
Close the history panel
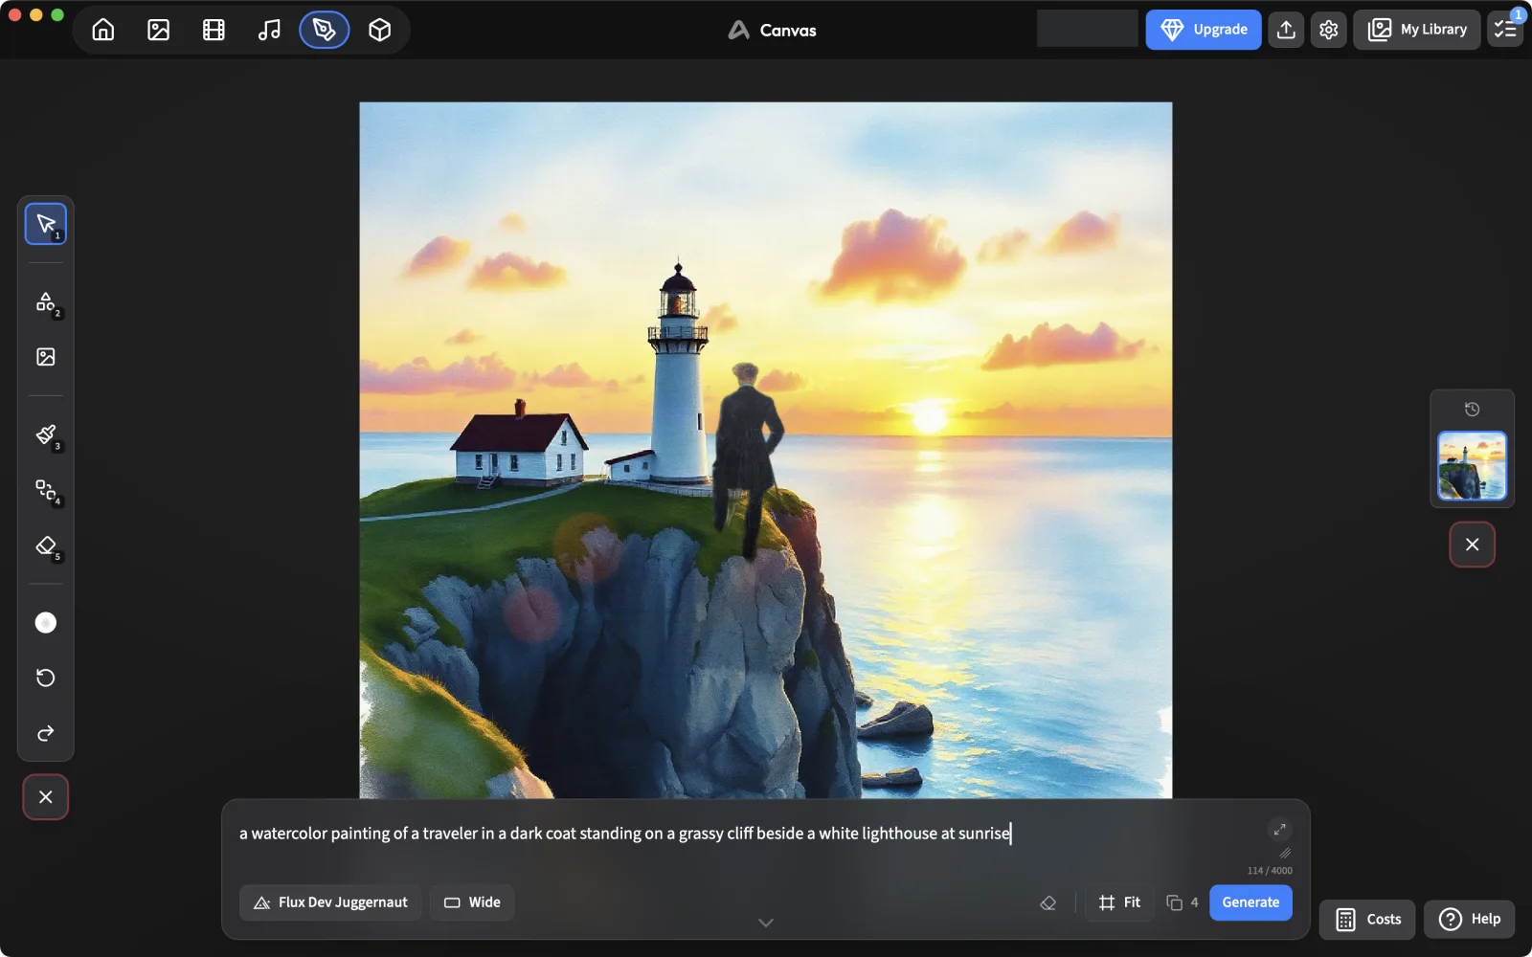pyautogui.click(x=1473, y=545)
